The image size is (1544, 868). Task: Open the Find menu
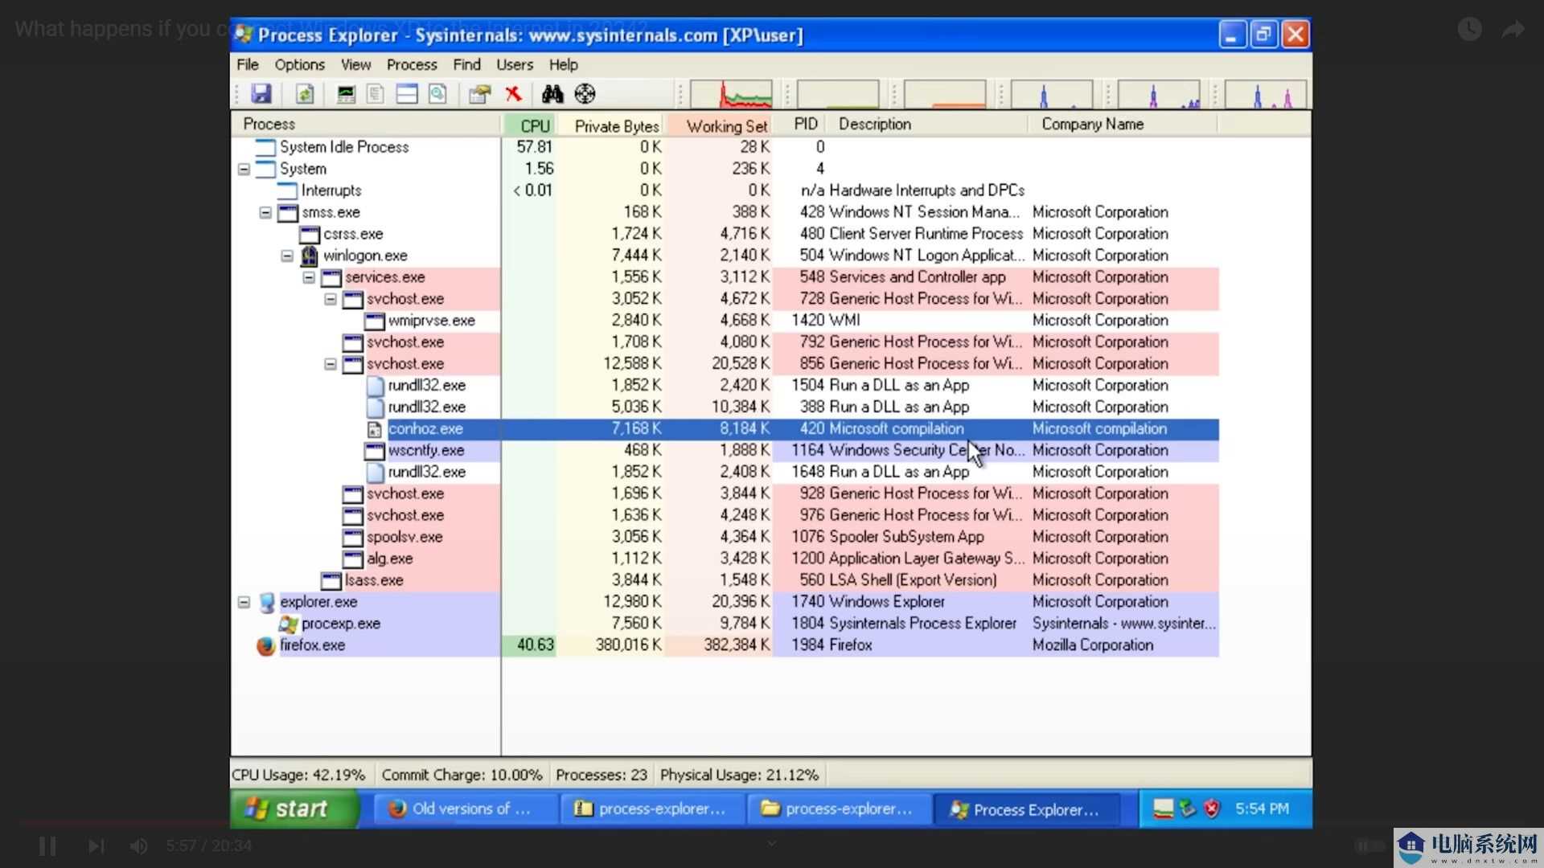466,64
